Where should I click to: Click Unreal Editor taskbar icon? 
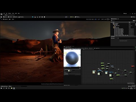point(14,88)
